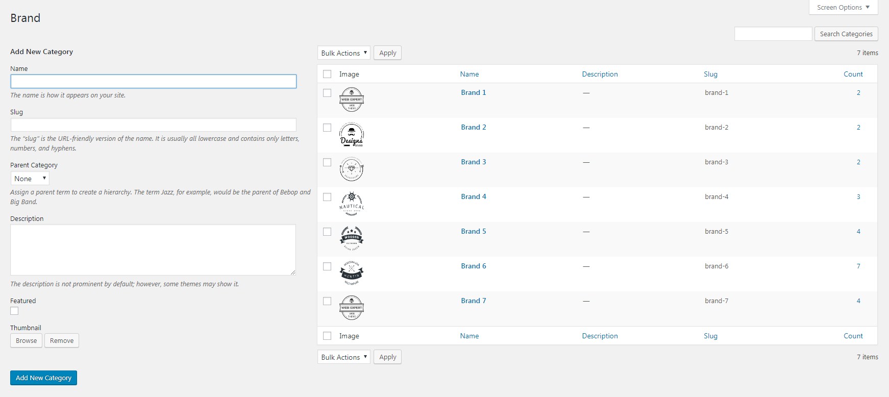The height and width of the screenshot is (397, 889).
Task: Click the Add New Category button
Action: (43, 378)
